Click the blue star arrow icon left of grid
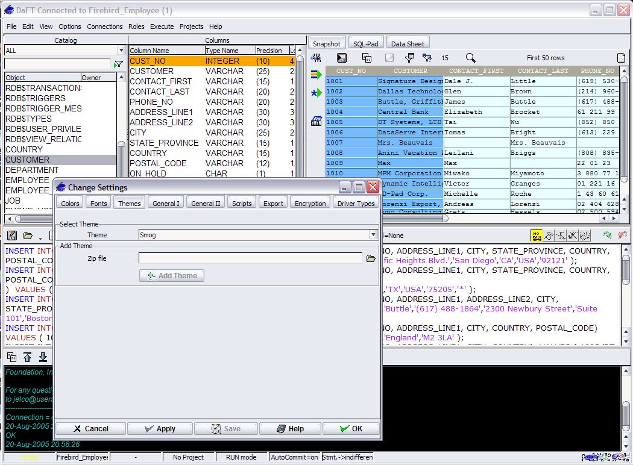Viewport: 633px width, 465px height. (316, 93)
